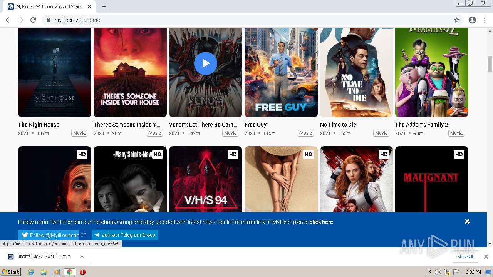Go forward in browser history
This screenshot has width=493, height=277.
coord(21,20)
